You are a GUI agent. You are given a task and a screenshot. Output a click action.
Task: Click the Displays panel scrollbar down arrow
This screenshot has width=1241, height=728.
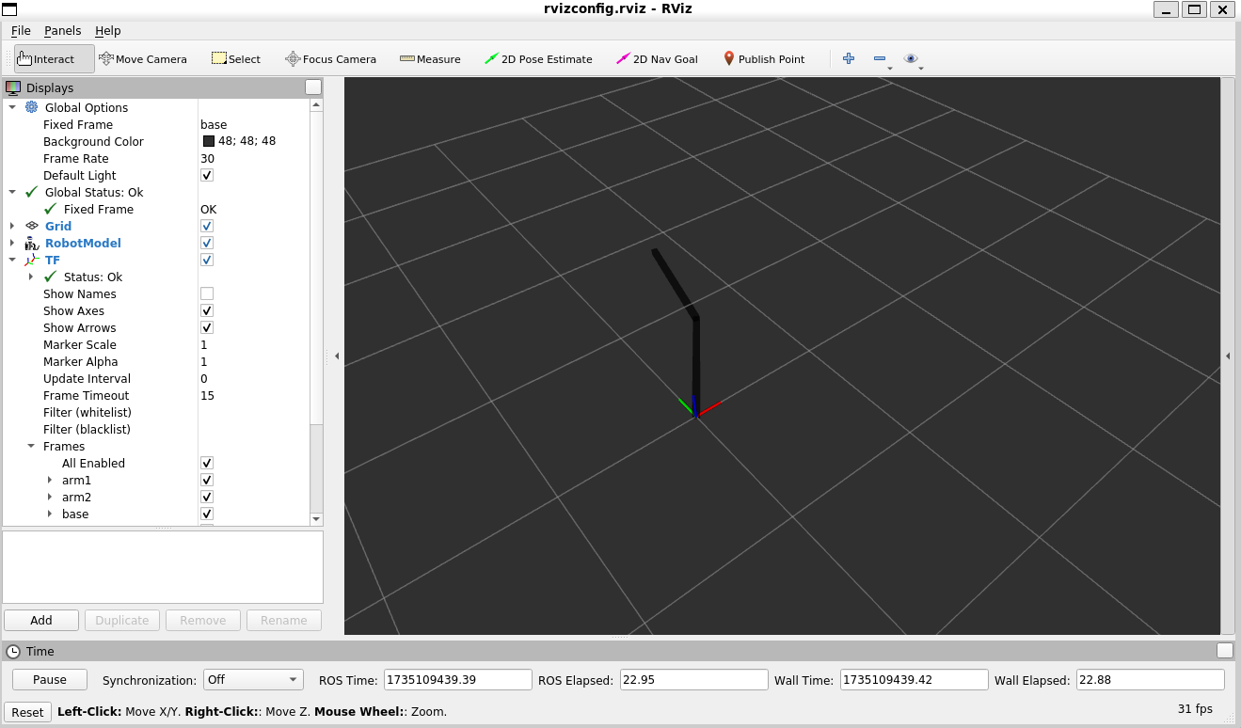tap(316, 519)
